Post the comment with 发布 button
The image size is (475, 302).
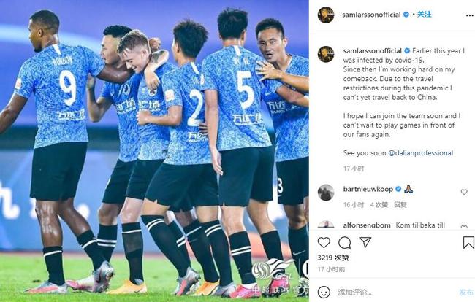tap(466, 292)
